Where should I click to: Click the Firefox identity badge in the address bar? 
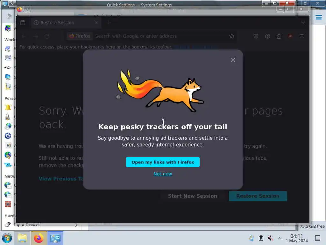(80, 36)
